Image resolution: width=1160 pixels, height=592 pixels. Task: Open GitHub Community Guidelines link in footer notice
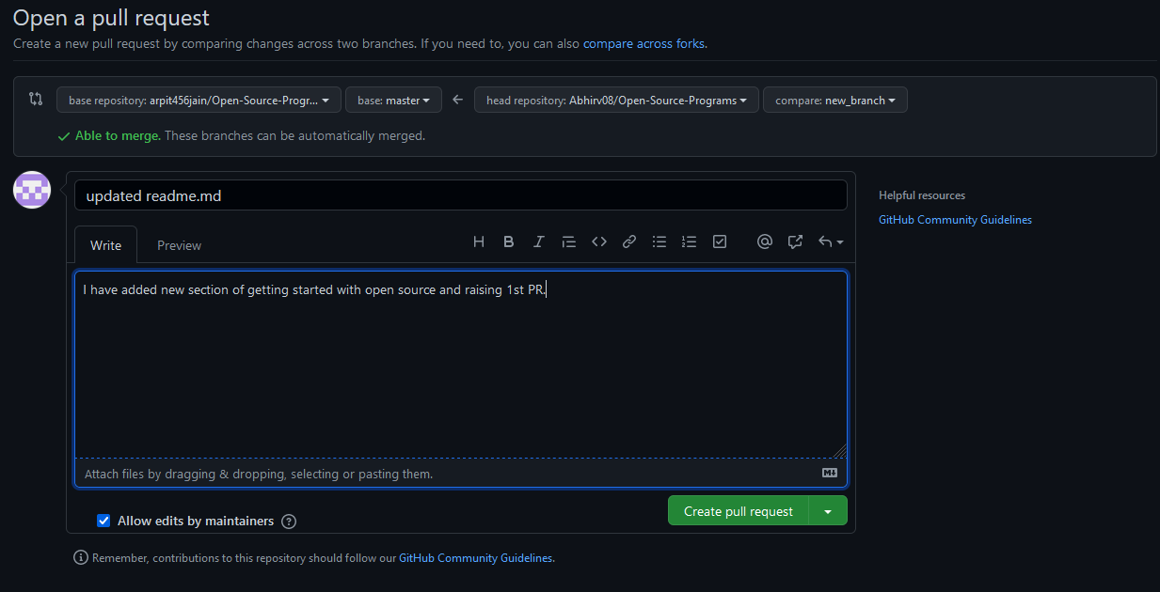(475, 558)
